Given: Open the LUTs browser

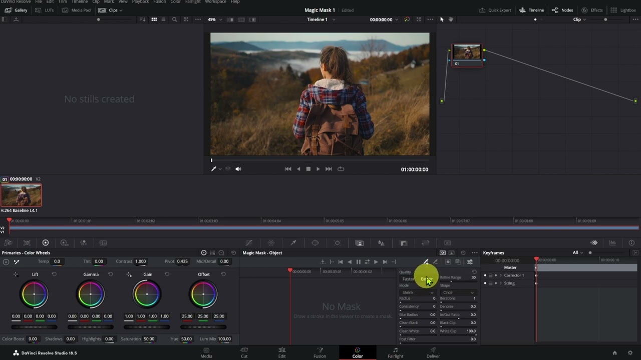Looking at the screenshot, I should 45,10.
